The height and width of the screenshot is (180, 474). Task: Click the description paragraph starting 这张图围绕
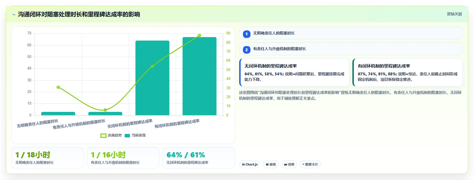[x=350, y=95]
